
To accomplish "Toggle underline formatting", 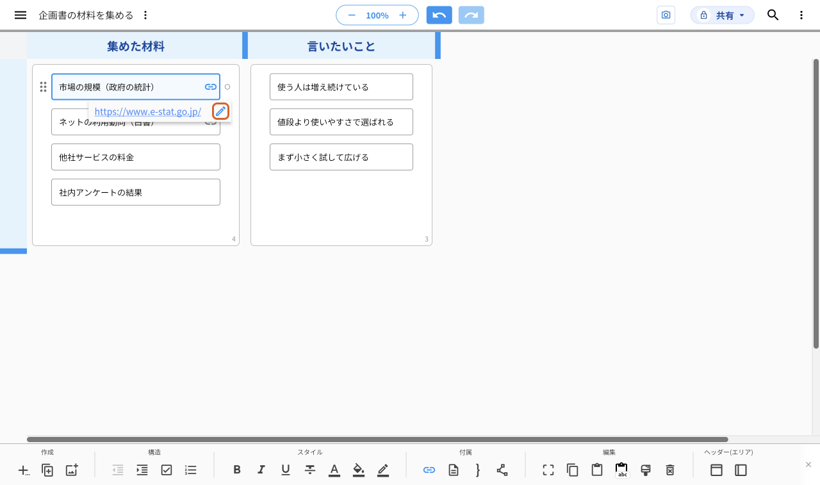I will pos(286,470).
